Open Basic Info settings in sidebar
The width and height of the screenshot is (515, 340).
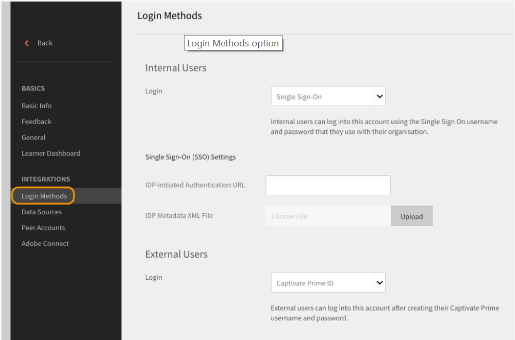(x=37, y=106)
